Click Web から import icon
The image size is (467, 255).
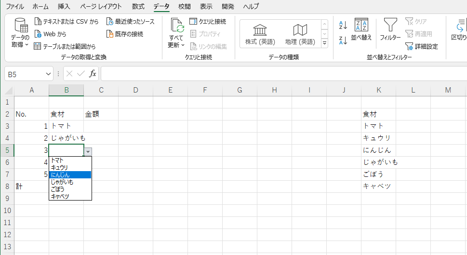tap(38, 34)
